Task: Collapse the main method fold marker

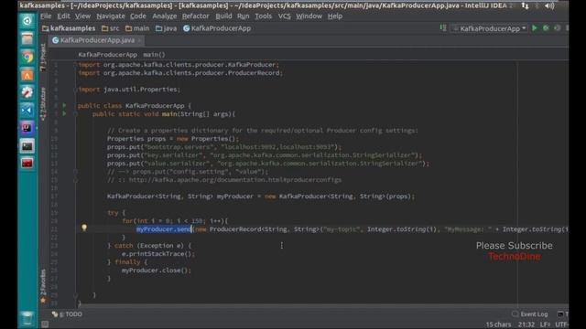Action: pyautogui.click(x=75, y=114)
